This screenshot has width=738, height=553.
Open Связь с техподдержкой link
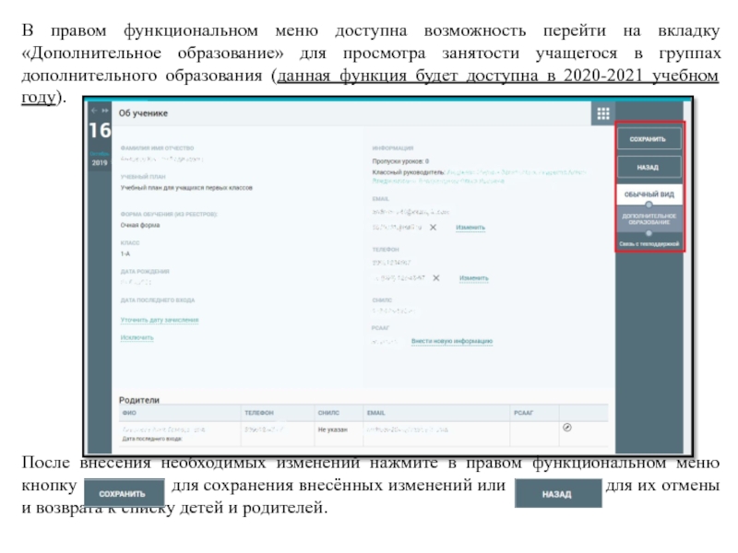649,244
